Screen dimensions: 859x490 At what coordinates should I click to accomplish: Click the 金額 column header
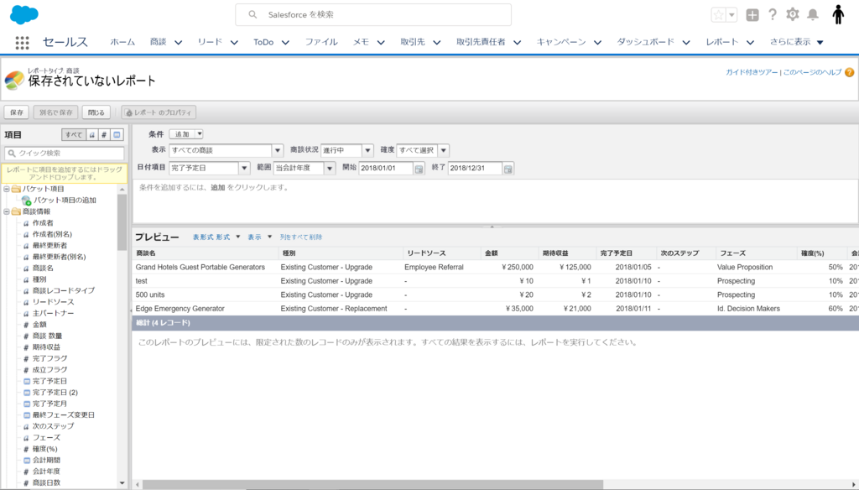point(509,253)
